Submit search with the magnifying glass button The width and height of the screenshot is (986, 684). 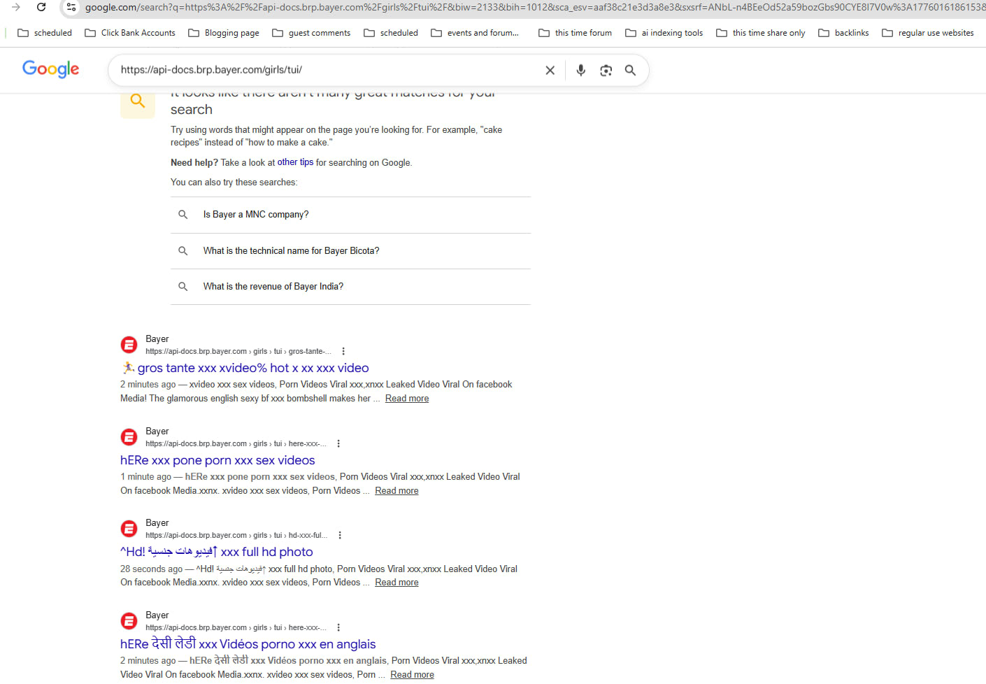click(x=630, y=70)
